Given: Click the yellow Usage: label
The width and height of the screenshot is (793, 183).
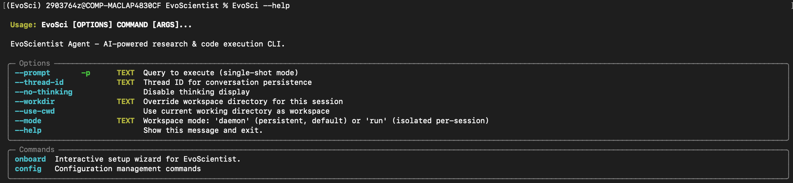Looking at the screenshot, I should click(x=23, y=25).
